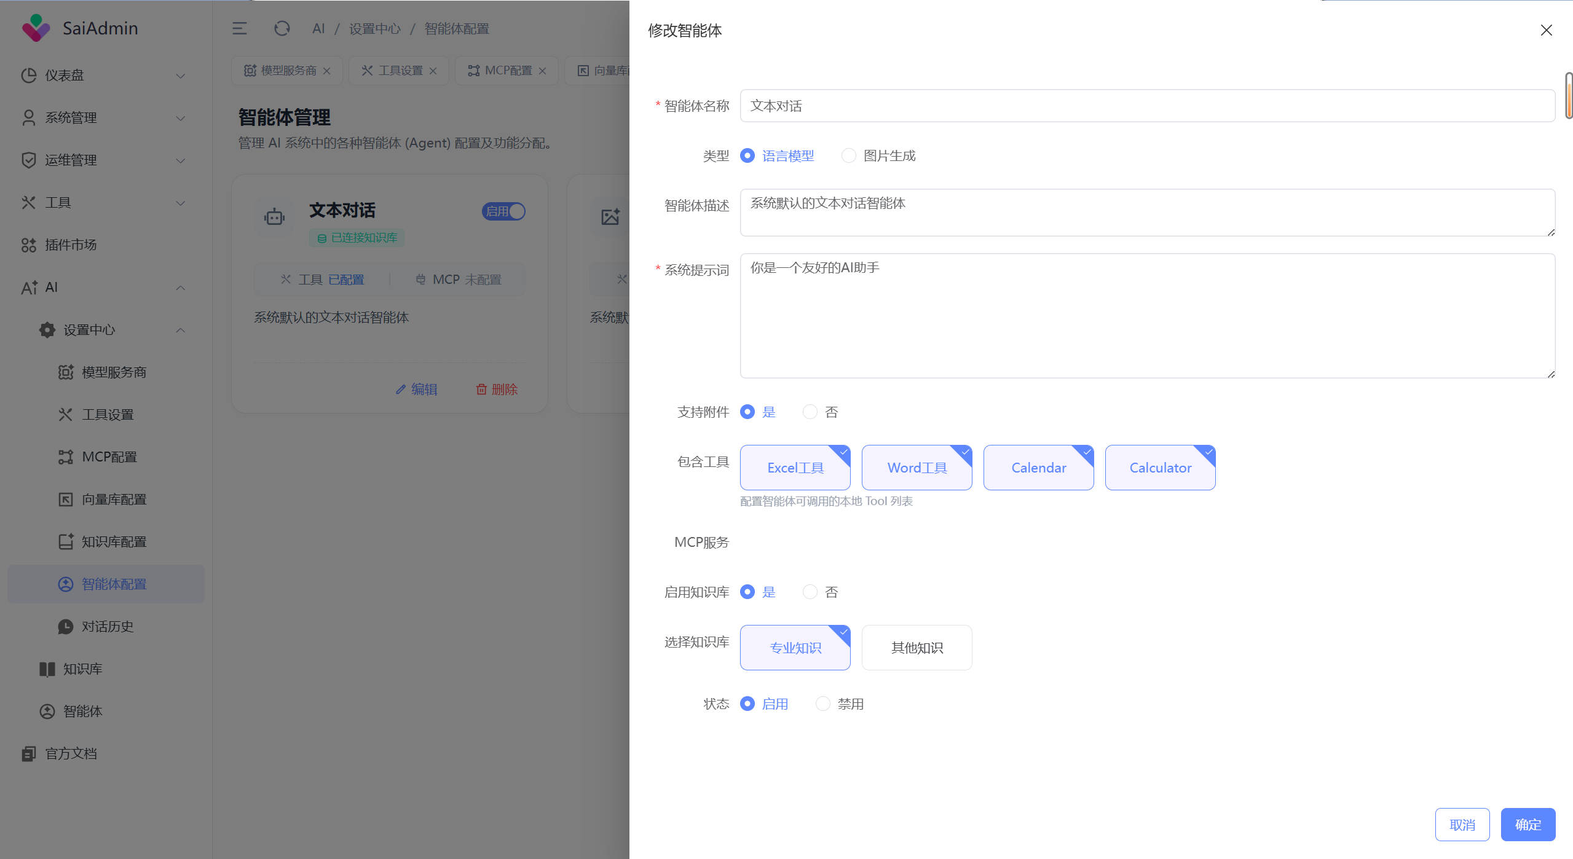Viewport: 1573px width, 859px height.
Task: Click the sidebar collapse menu icon
Action: pos(239,29)
